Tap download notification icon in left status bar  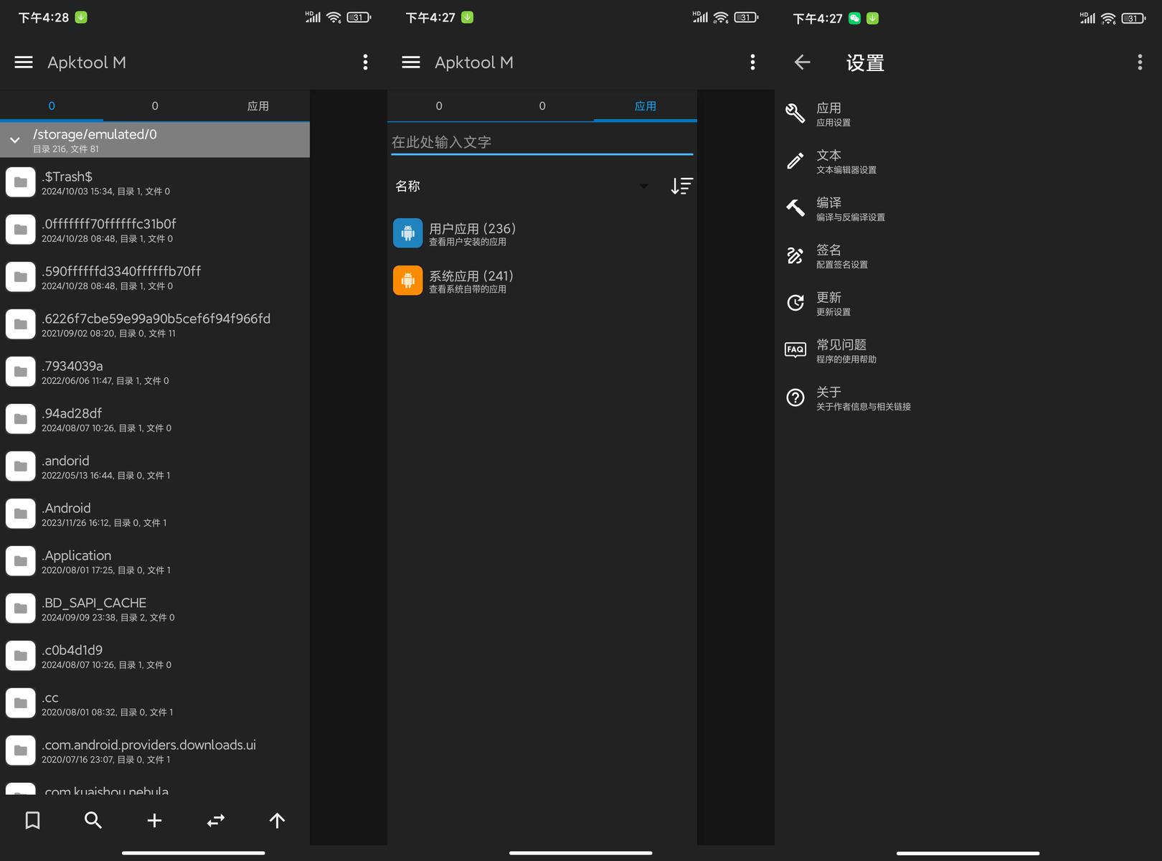81,17
